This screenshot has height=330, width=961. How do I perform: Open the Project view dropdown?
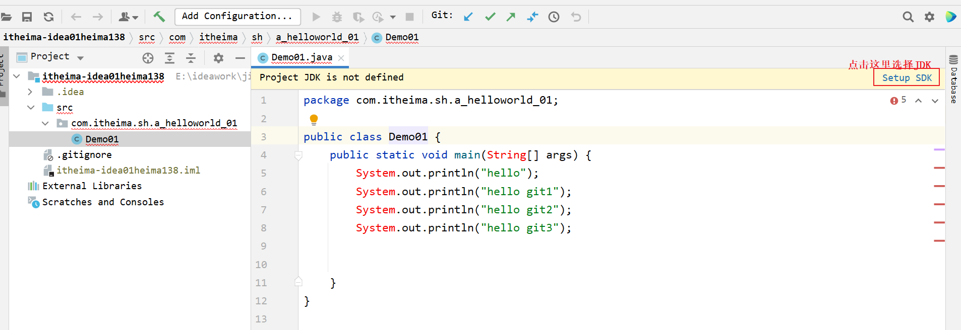tap(81, 58)
